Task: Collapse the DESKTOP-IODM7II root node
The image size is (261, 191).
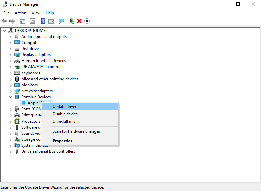Action: pos(4,31)
